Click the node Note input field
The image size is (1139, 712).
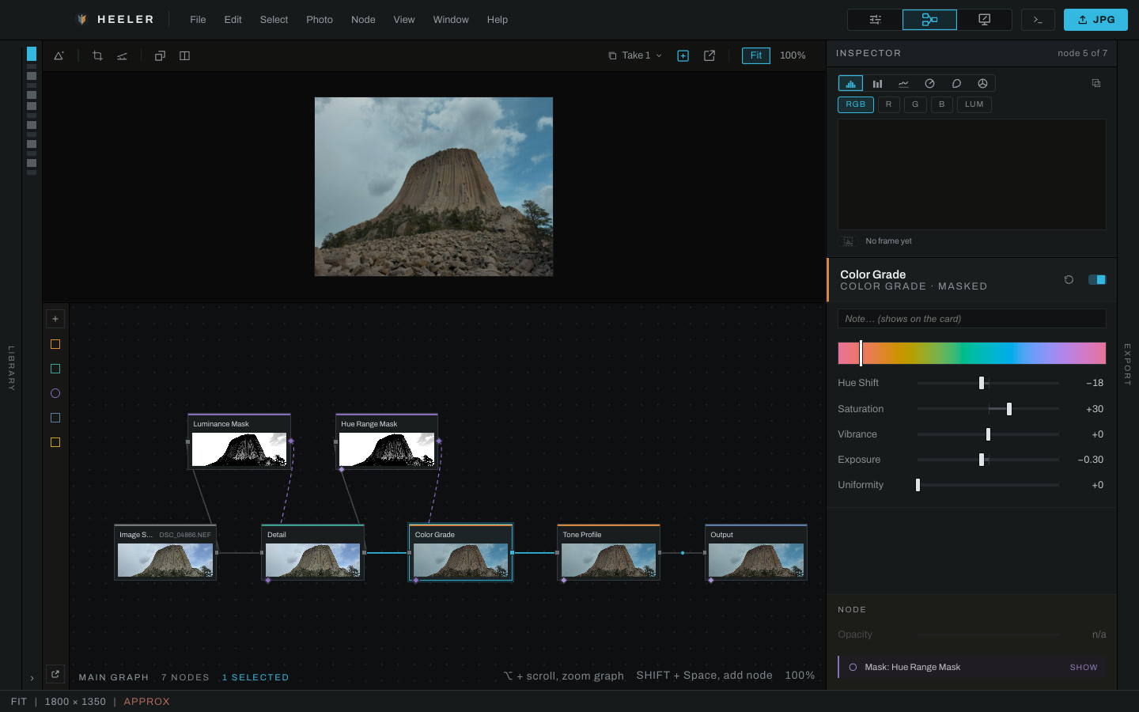[972, 319]
